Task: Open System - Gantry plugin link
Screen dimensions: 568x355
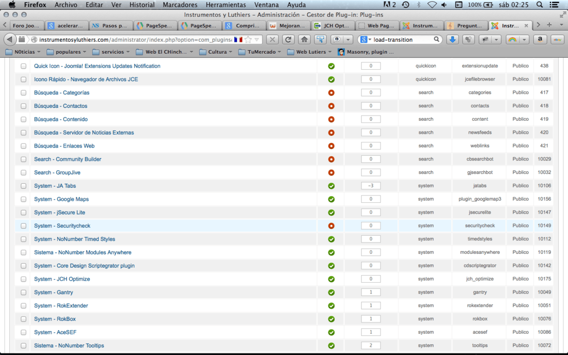Action: [53, 293]
